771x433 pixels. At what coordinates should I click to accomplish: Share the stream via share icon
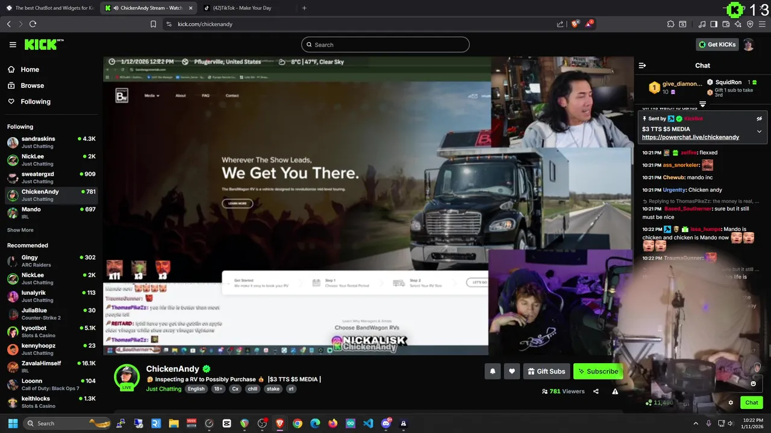coord(596,392)
